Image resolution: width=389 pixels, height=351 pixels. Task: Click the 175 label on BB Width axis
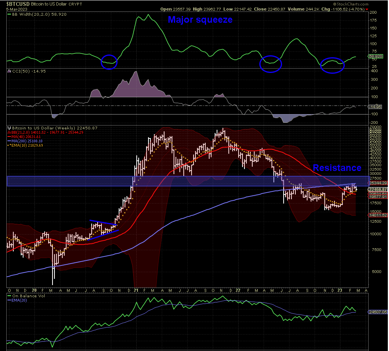[x=373, y=20]
